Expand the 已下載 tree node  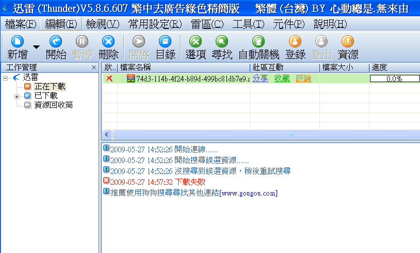pos(17,97)
